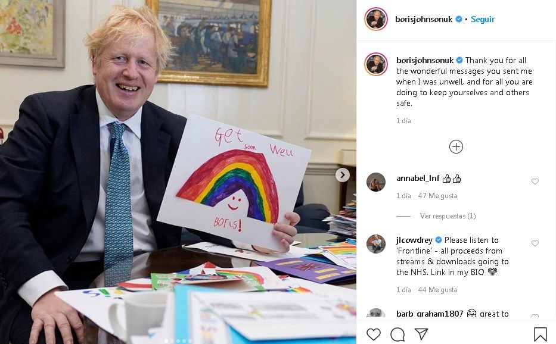Like annabel_lnf's comment

click(x=535, y=182)
